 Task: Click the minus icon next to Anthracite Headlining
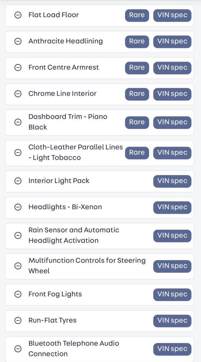18,41
